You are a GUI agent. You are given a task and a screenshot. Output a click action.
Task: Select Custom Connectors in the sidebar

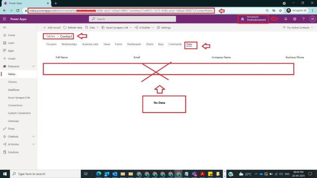19,113
